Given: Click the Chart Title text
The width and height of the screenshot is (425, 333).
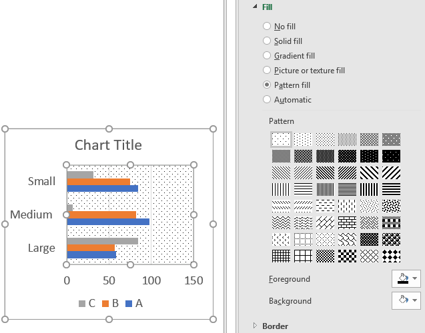Looking at the screenshot, I should click(x=108, y=145).
